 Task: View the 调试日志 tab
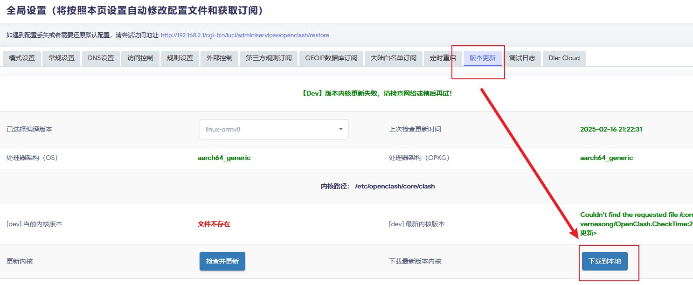522,58
